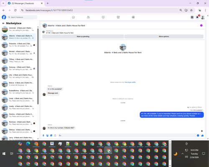Viewport: 209px width, 167px height.
Task: Launch Microsoft Edge from the taskbar
Action: 28,144
